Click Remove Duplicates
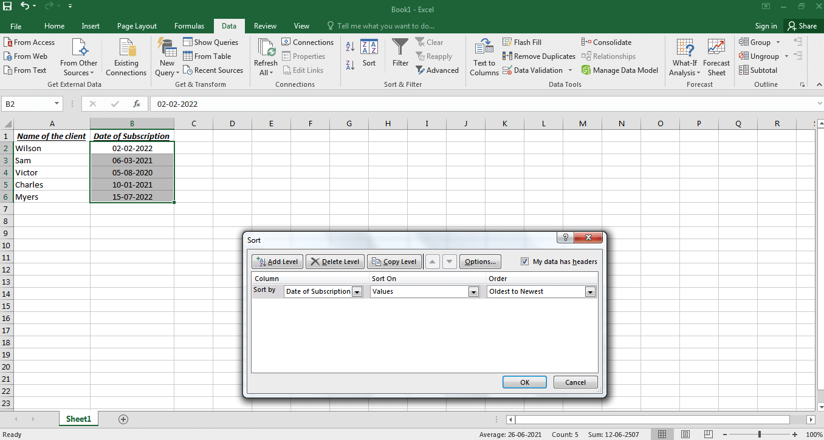The image size is (824, 440). coord(539,56)
